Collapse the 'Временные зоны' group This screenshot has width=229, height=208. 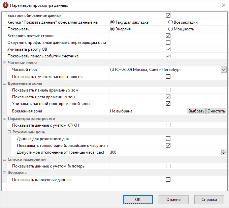click(x=4, y=83)
